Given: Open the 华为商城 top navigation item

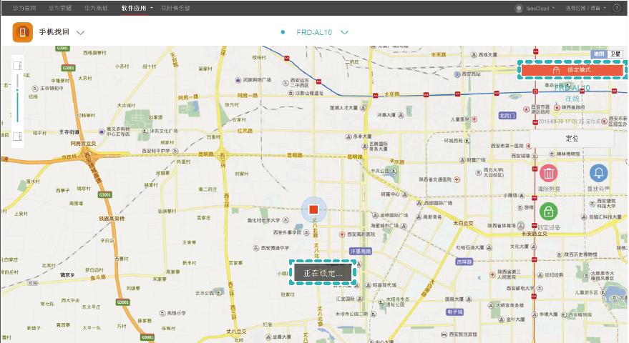Looking at the screenshot, I should point(97,8).
